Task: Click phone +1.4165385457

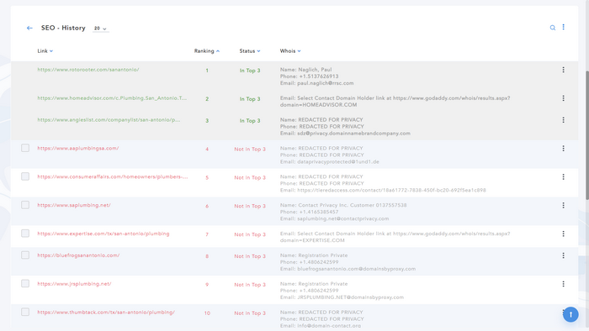Action: pos(319,213)
